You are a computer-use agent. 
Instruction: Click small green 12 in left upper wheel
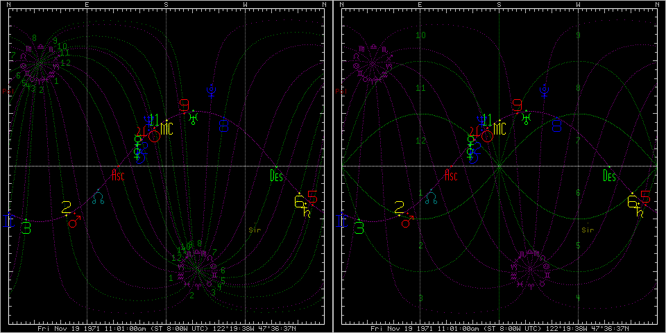[65, 63]
